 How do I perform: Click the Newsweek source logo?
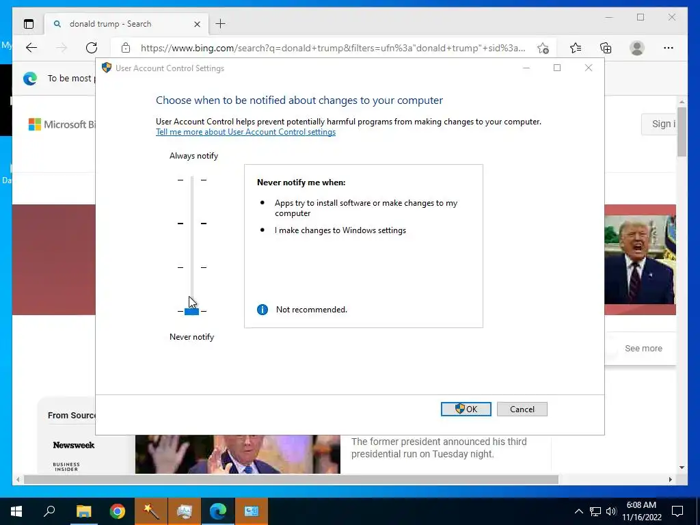coord(74,445)
